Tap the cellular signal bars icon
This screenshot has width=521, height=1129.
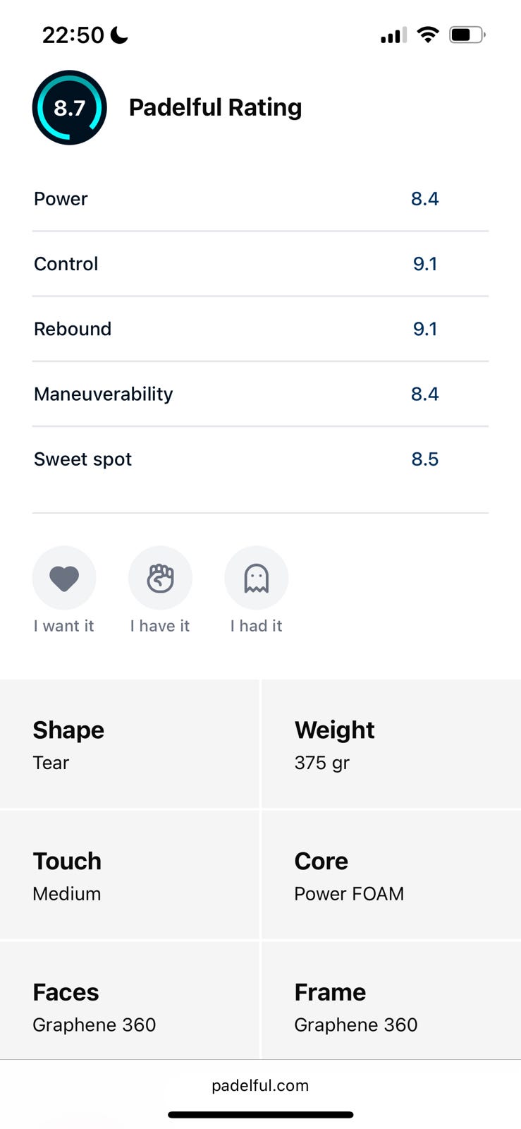click(393, 35)
